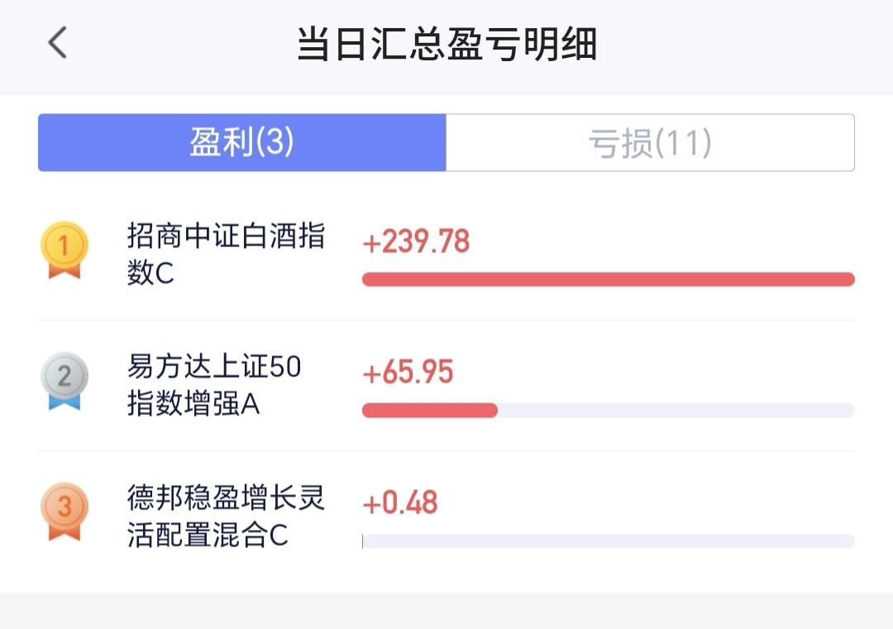Click the 当日汇总盈亏明细 page title
The image size is (893, 629).
(446, 45)
